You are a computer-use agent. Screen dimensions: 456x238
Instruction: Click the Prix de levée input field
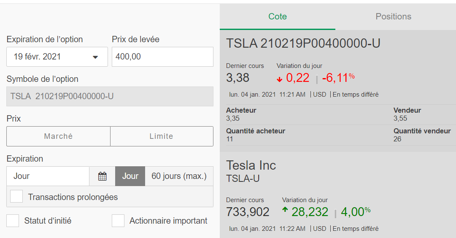[162, 57]
